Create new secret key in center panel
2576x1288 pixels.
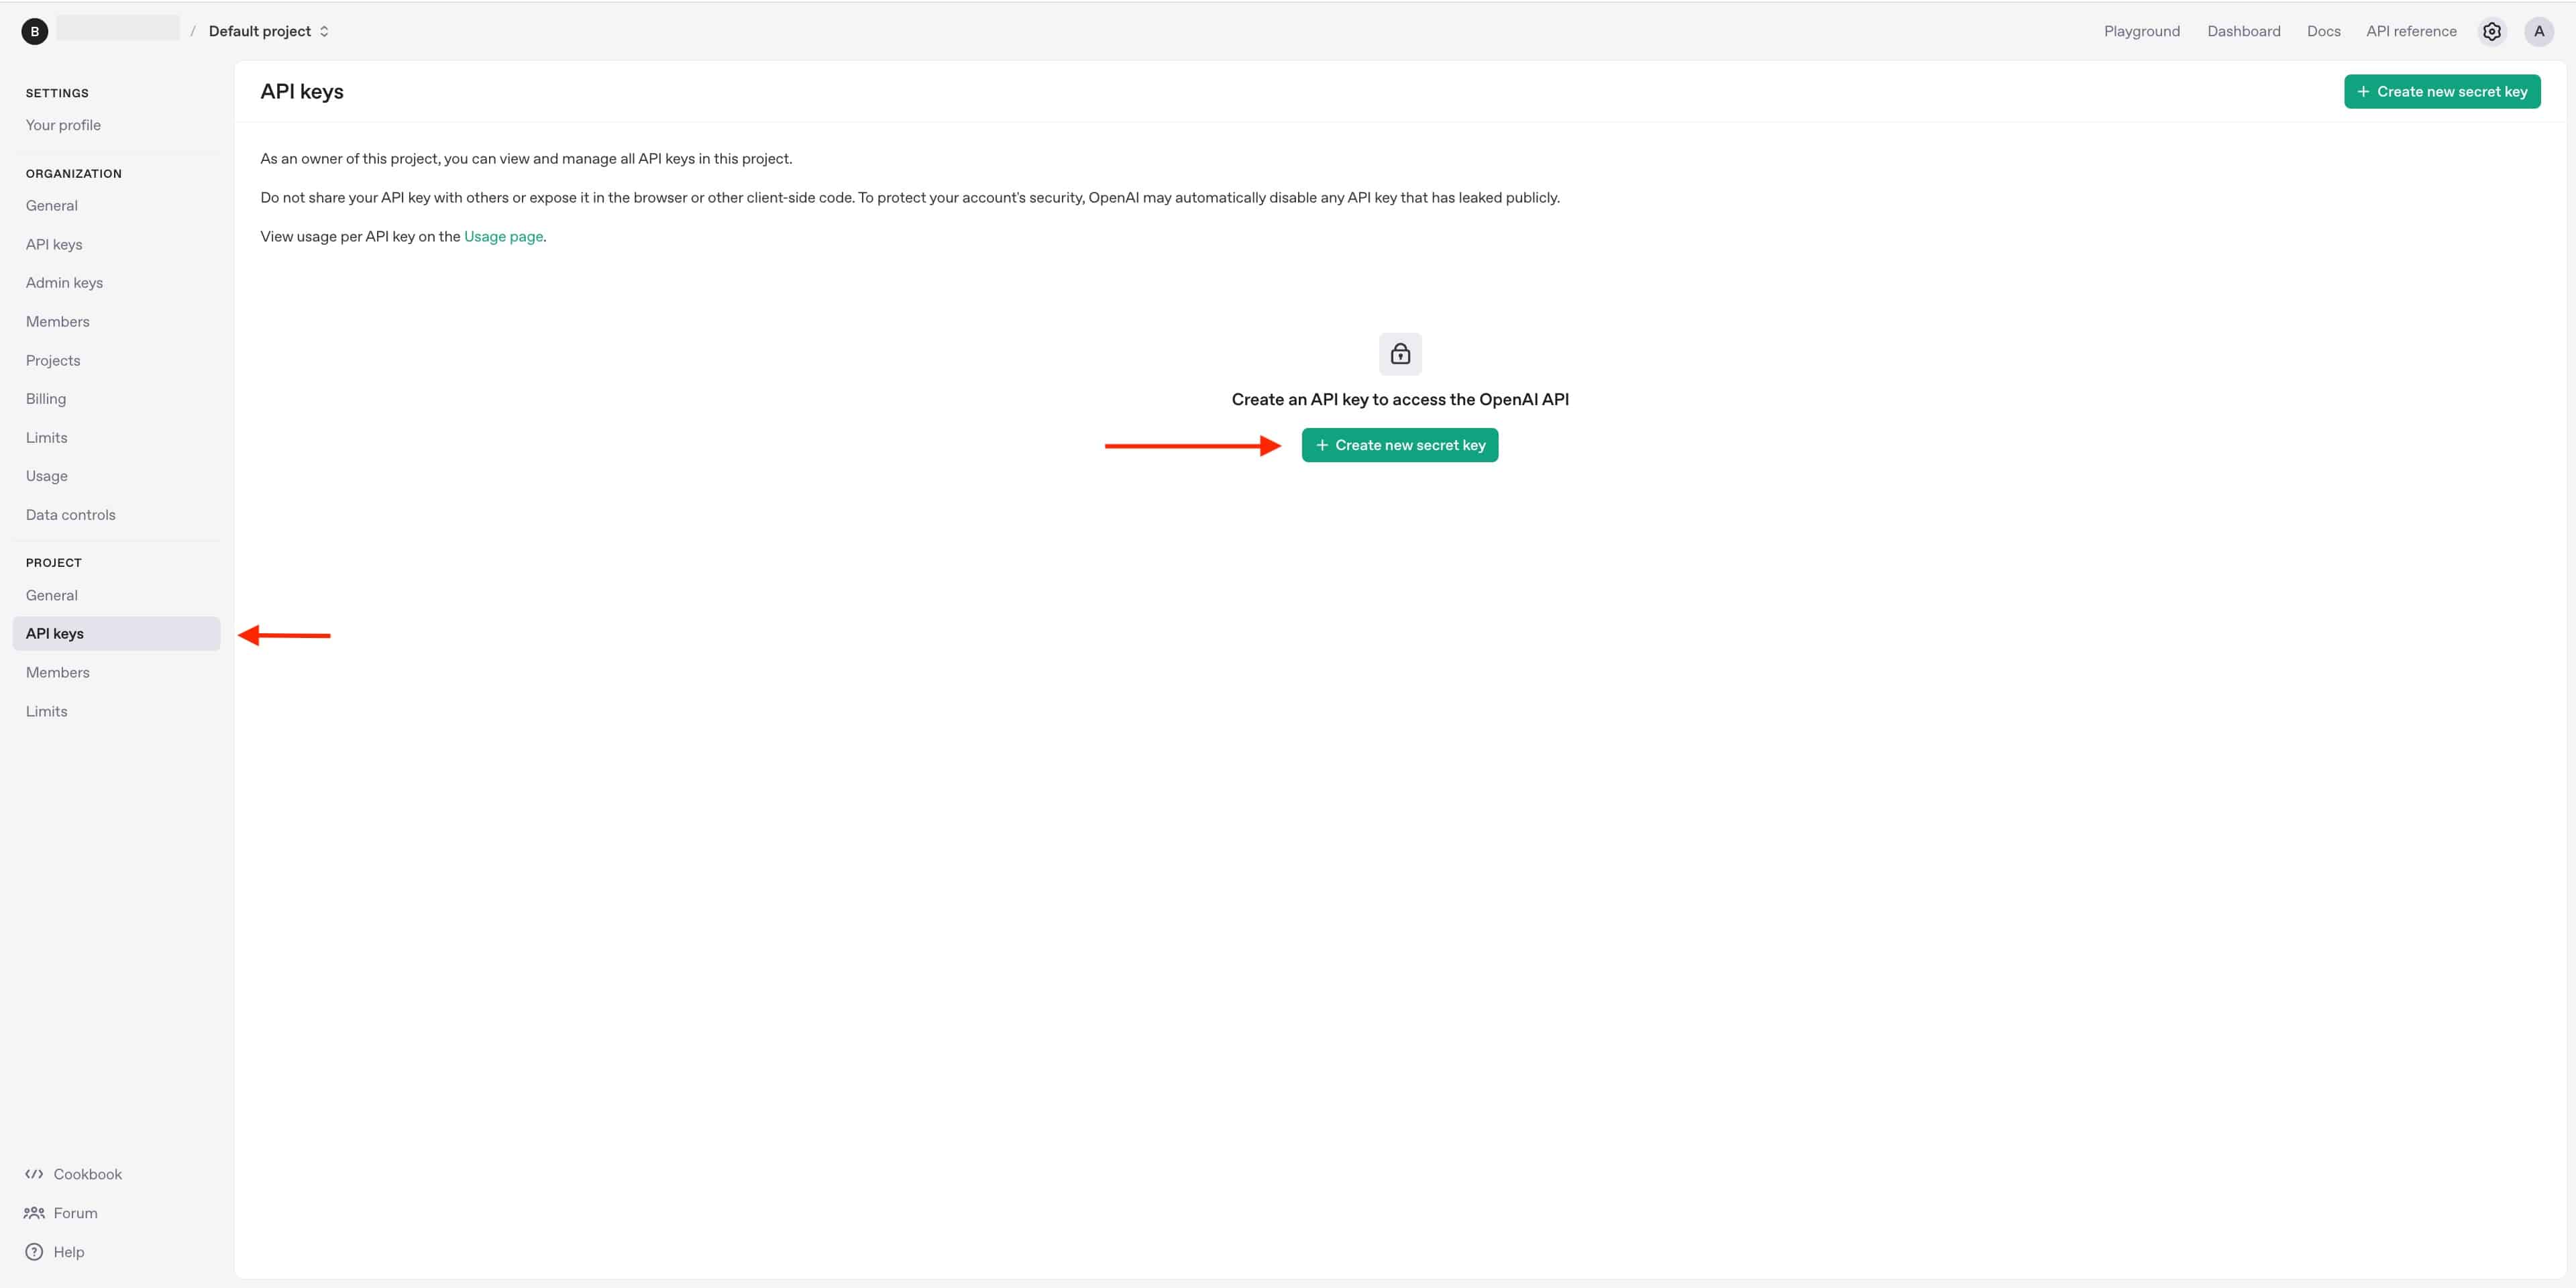(x=1399, y=445)
